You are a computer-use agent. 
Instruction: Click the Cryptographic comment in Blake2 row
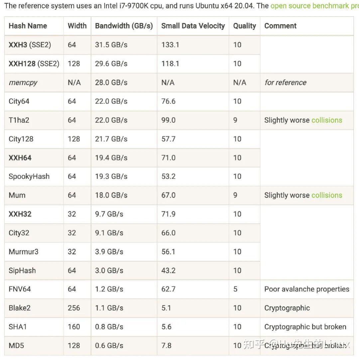coord(287,308)
